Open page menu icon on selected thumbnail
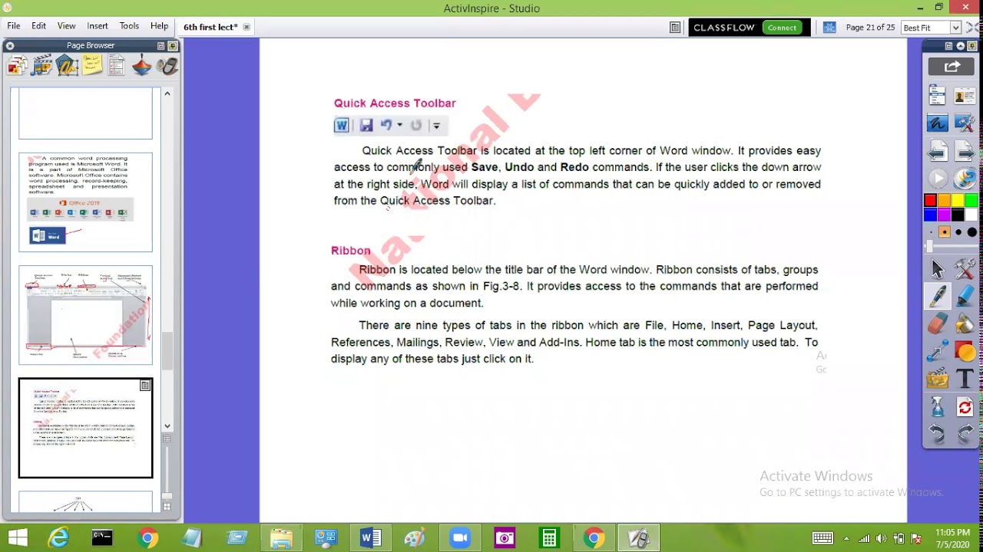983x552 pixels. (x=145, y=386)
